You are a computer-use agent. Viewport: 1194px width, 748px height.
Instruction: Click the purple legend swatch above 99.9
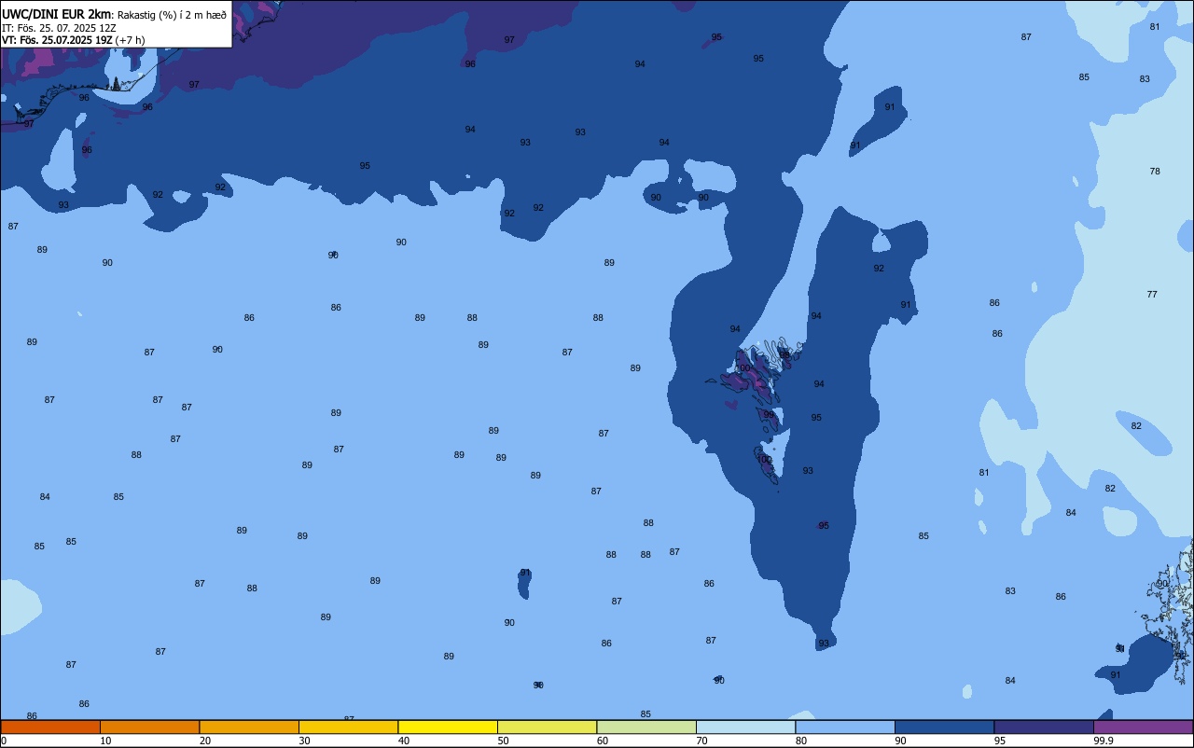click(1143, 727)
